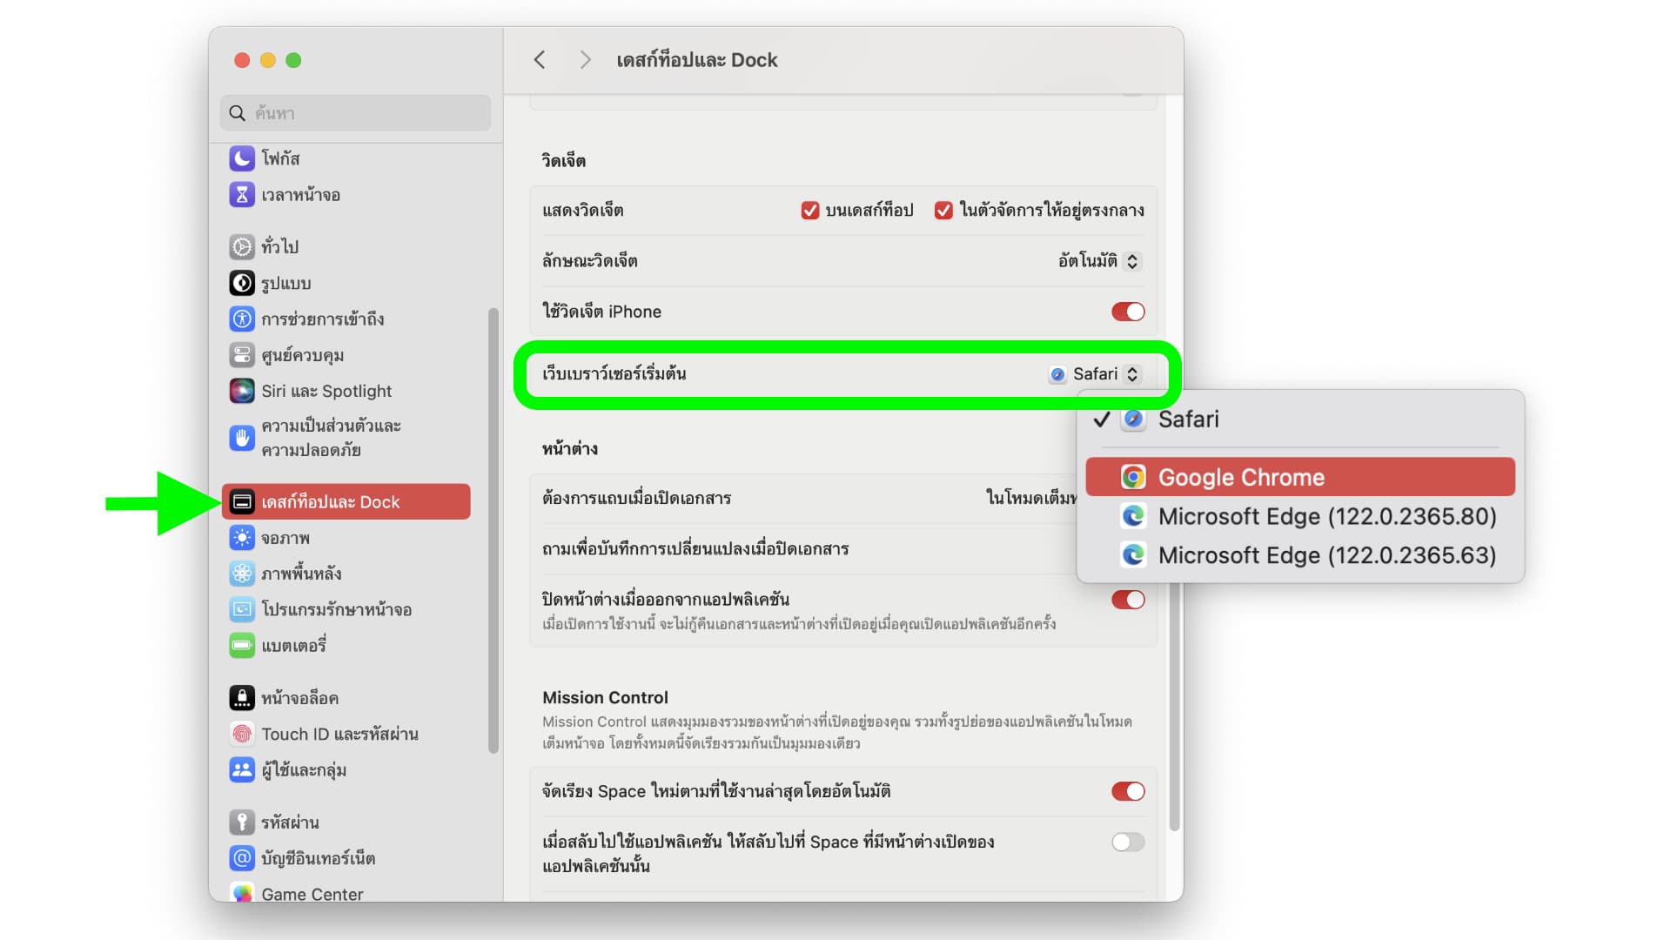Click the sidebar vertical scrollbar
The width and height of the screenshot is (1671, 940).
pos(493,529)
